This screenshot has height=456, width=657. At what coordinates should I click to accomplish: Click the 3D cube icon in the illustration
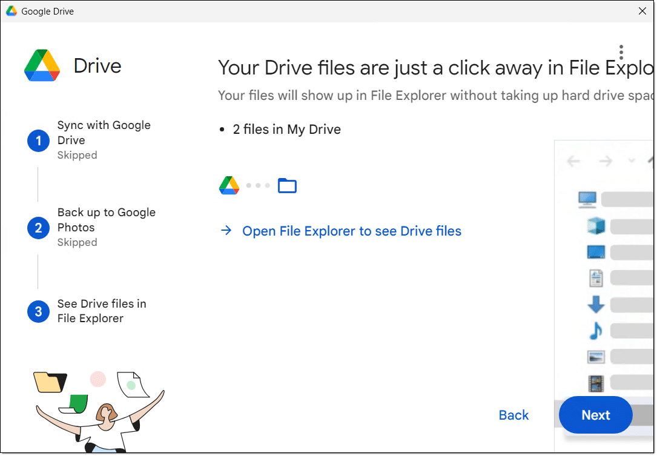[x=596, y=226]
